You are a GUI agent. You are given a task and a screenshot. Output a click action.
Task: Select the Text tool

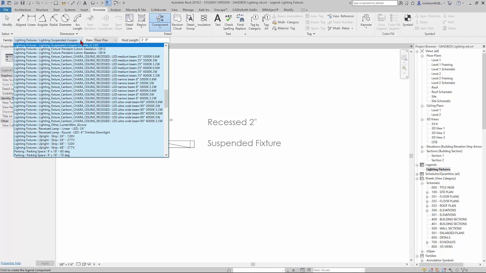pos(218,20)
